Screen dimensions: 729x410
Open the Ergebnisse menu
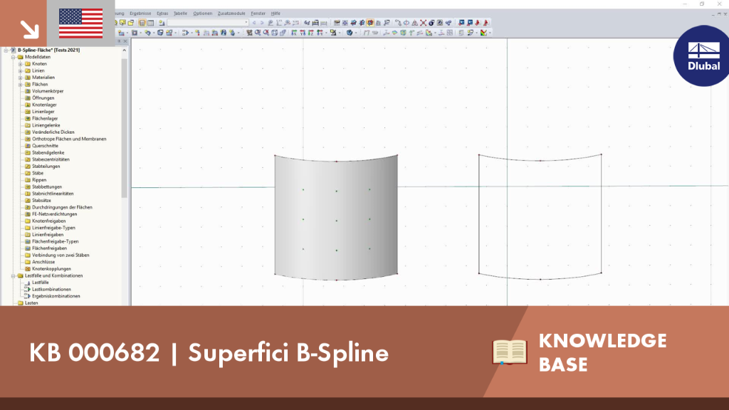[x=140, y=14]
